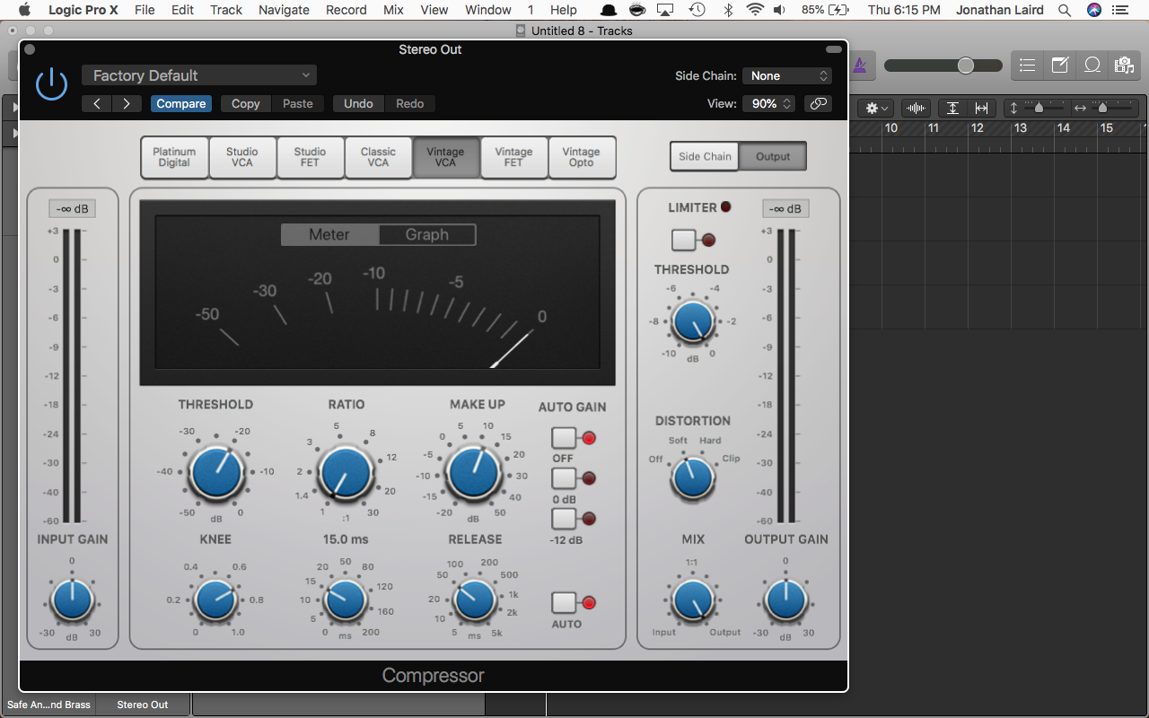Toggle the AUTO release button
Screen dimensions: 1149x718
coord(564,602)
